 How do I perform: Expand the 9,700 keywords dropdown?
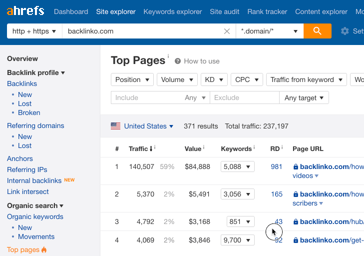pos(238,240)
